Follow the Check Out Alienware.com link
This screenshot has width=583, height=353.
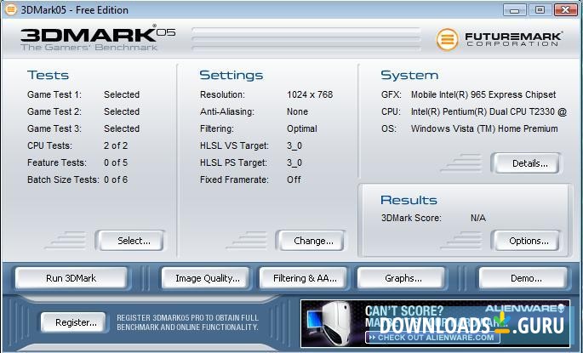click(x=432, y=338)
